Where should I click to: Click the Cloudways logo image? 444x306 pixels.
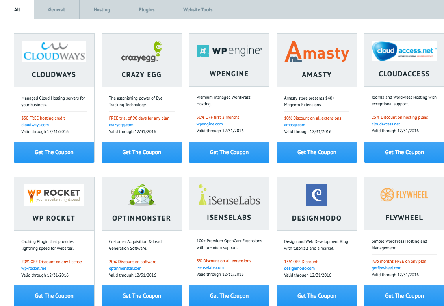point(54,52)
